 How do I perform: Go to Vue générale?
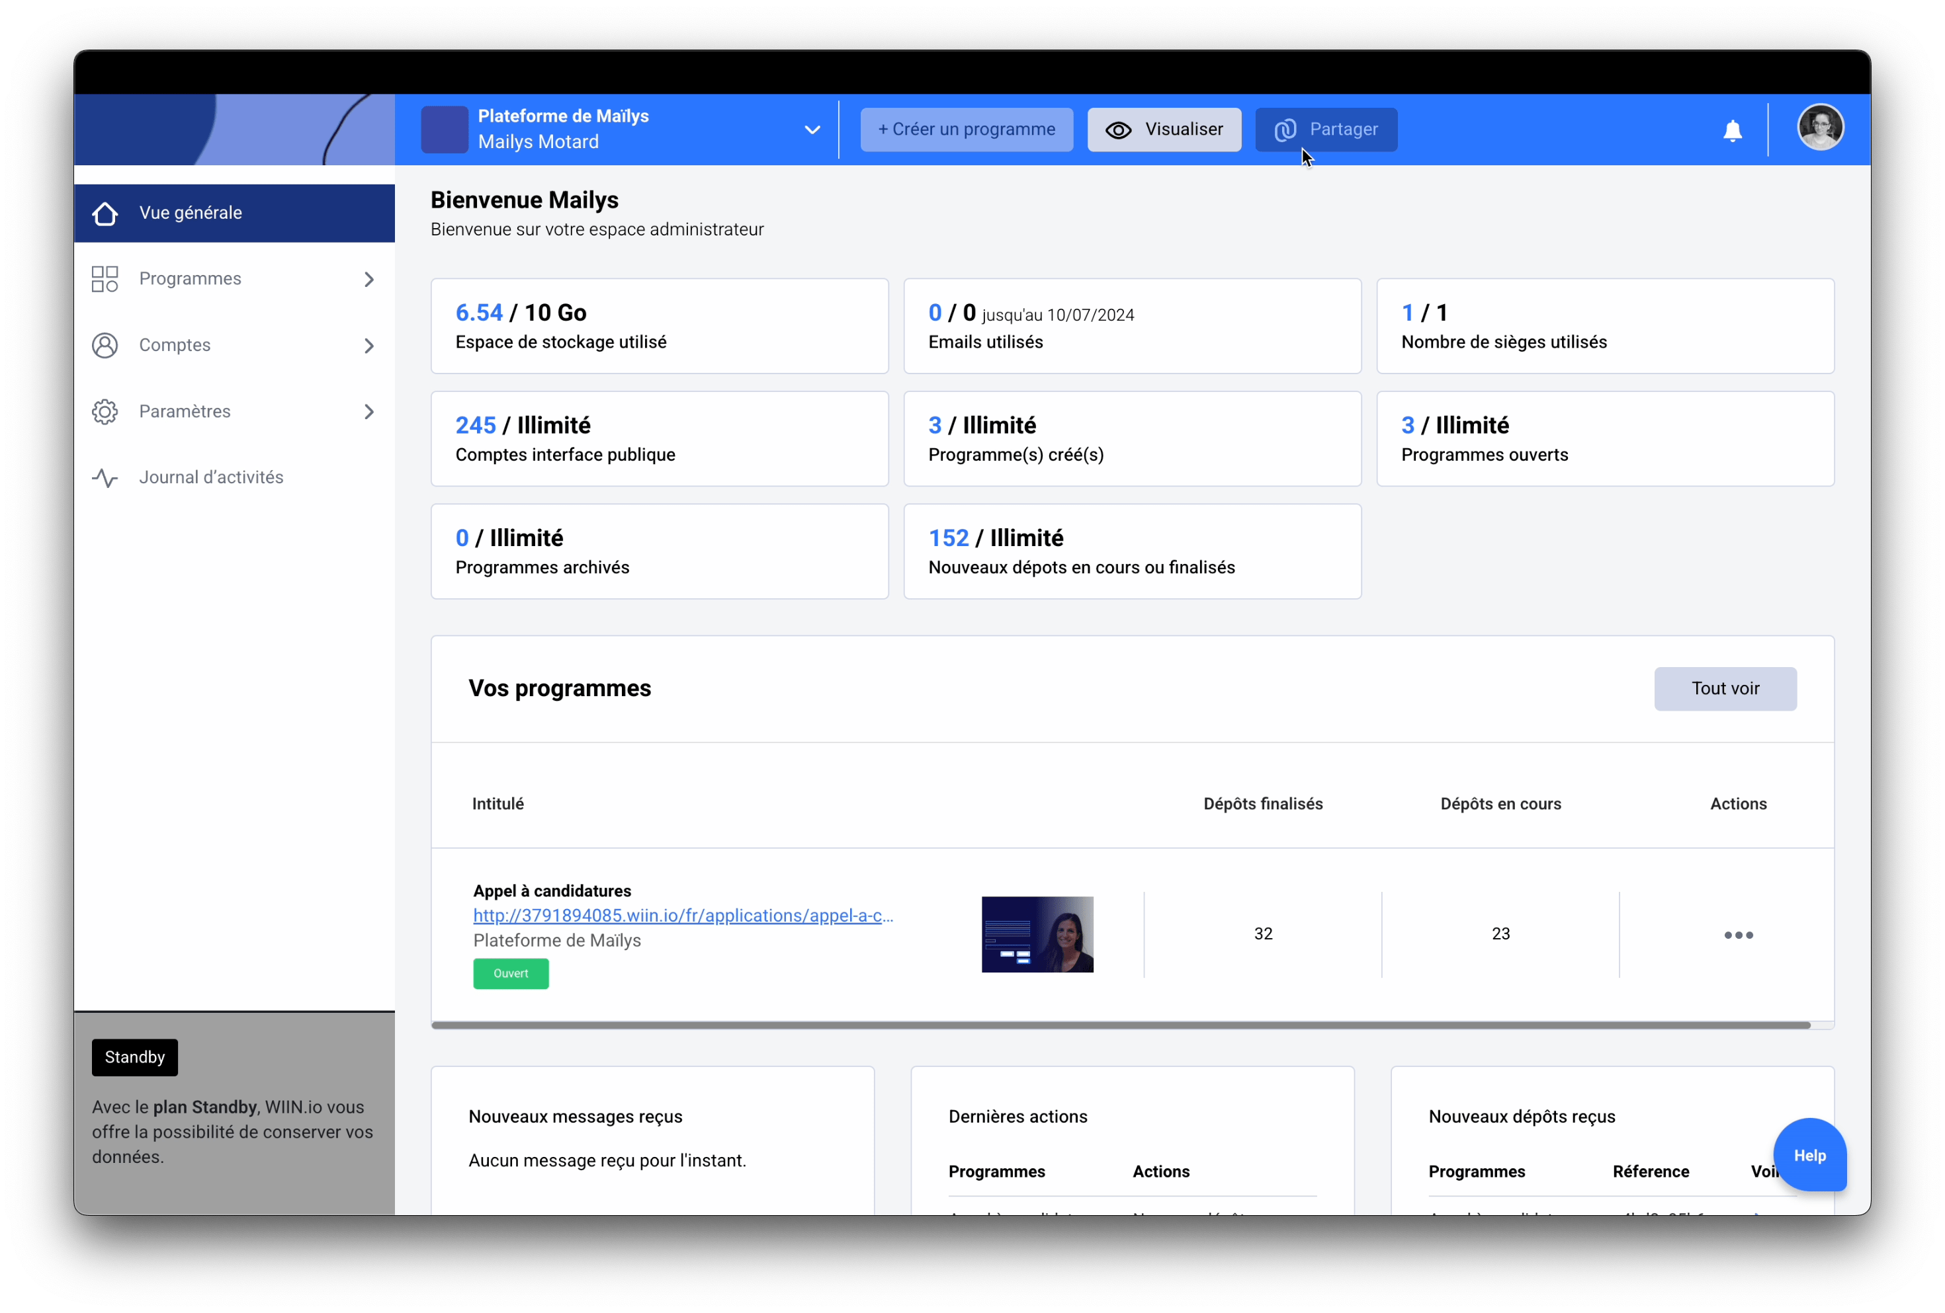234,214
